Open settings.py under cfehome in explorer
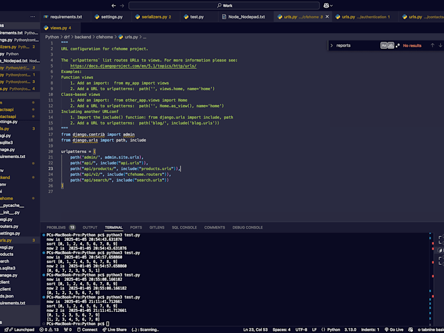The width and height of the screenshot is (444, 333). 20,233
